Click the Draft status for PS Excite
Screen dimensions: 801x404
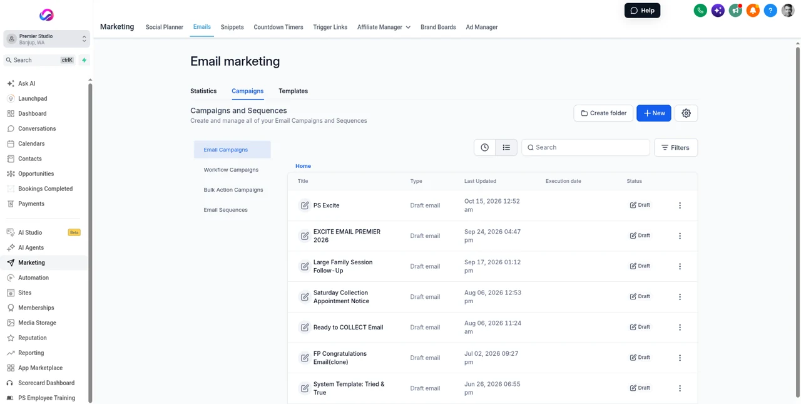(x=640, y=205)
